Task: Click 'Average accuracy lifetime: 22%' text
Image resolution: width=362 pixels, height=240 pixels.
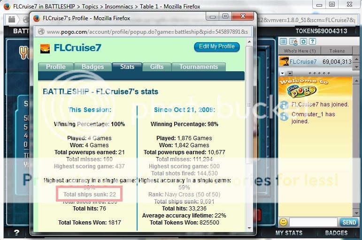Action: coord(184,216)
